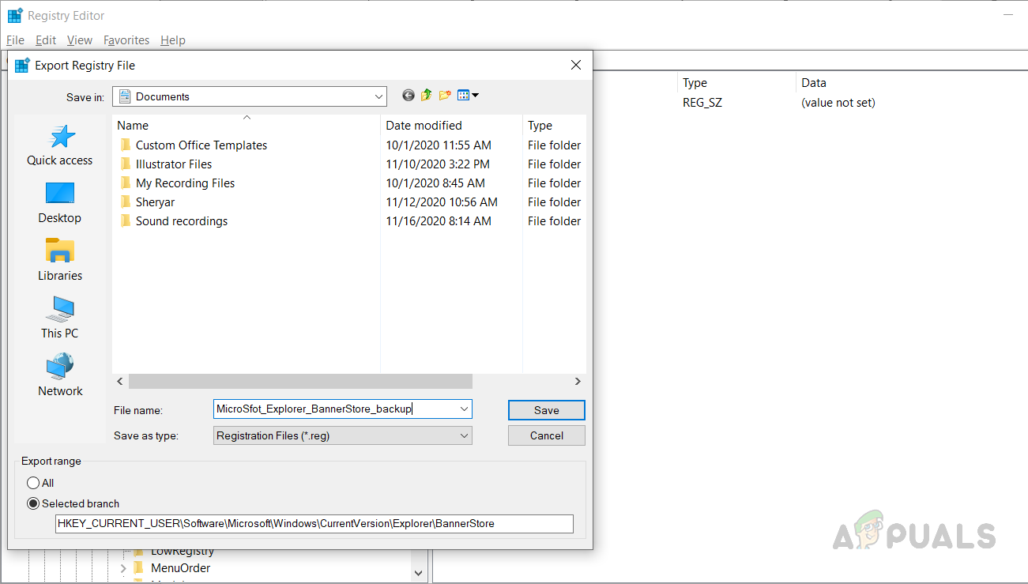Sort files by Type column header

[554, 125]
